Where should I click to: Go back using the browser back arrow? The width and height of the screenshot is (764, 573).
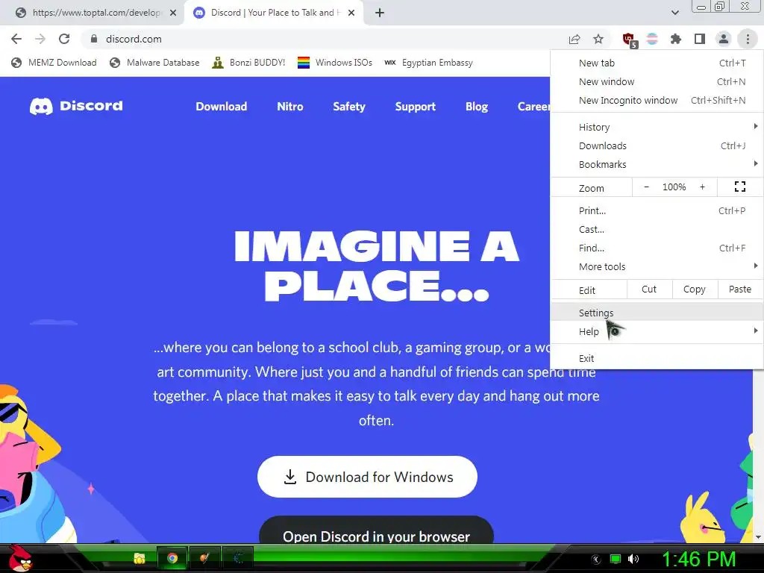16,39
